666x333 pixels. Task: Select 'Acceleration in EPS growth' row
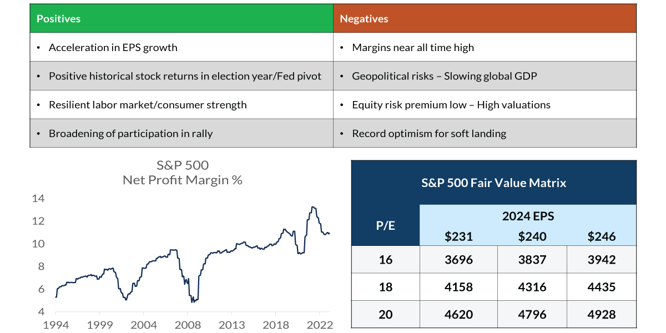pos(113,48)
